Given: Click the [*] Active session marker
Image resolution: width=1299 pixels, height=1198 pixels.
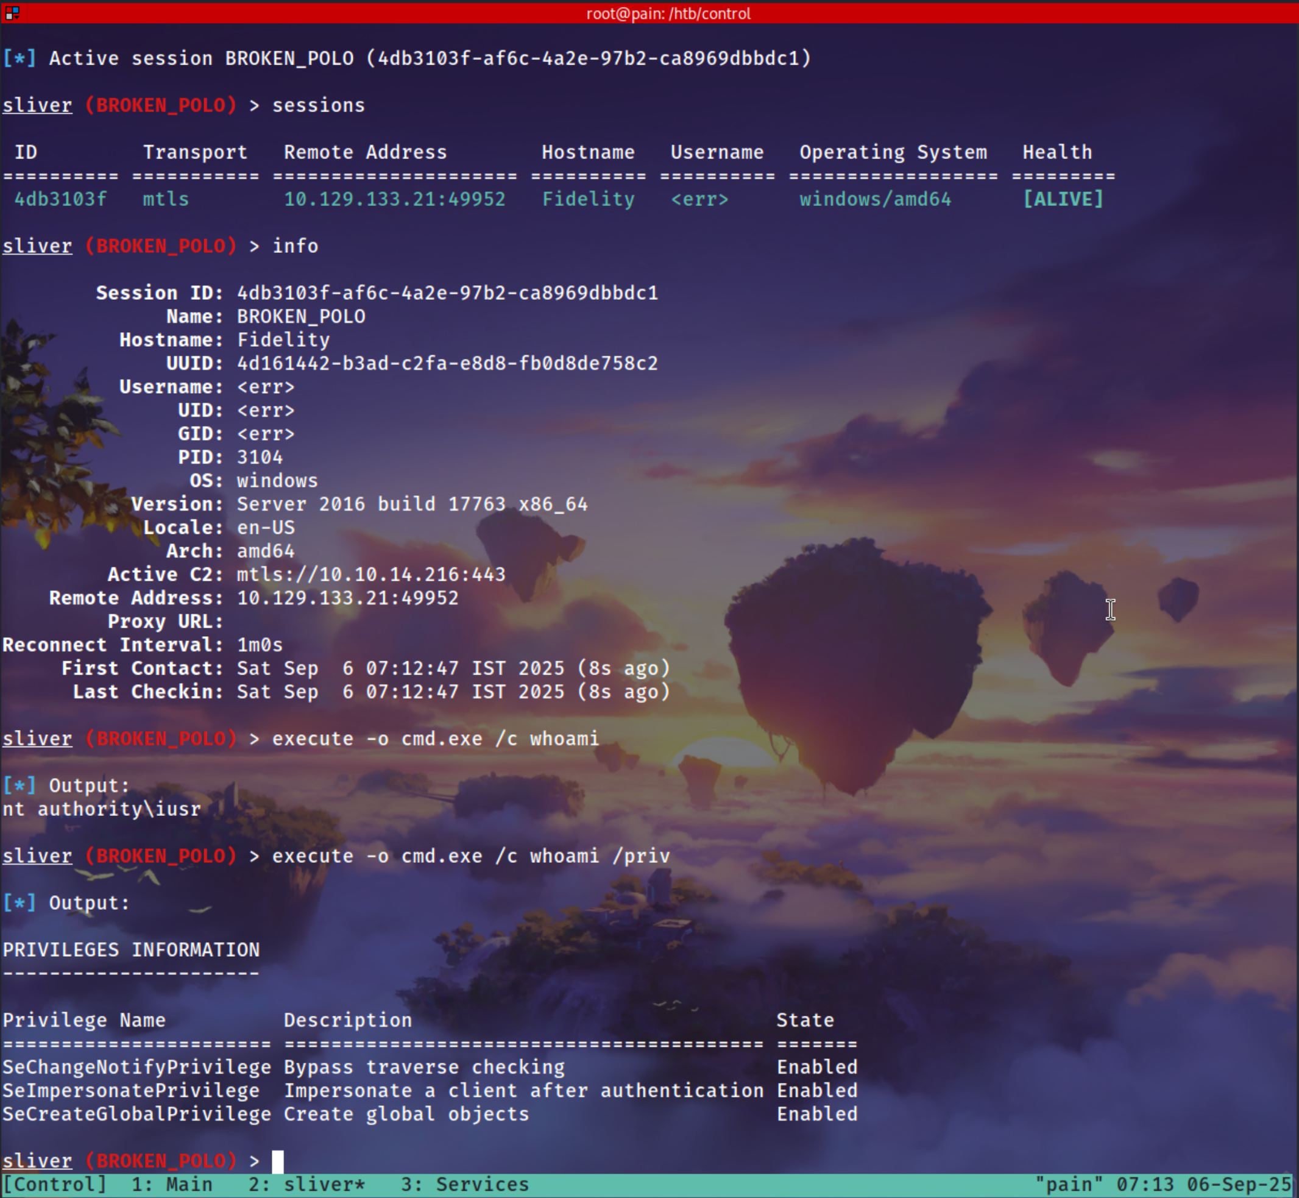Looking at the screenshot, I should pos(19,58).
